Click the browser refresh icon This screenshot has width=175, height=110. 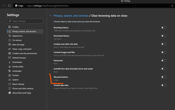pyautogui.click(x=9, y=6)
